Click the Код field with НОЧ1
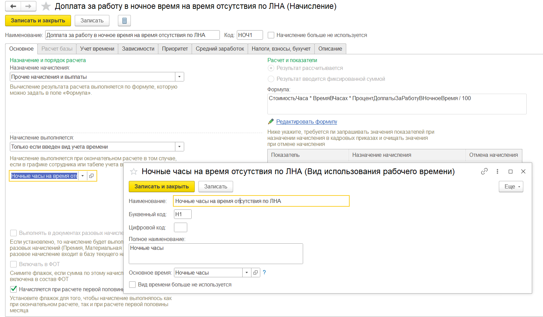 pyautogui.click(x=250, y=35)
